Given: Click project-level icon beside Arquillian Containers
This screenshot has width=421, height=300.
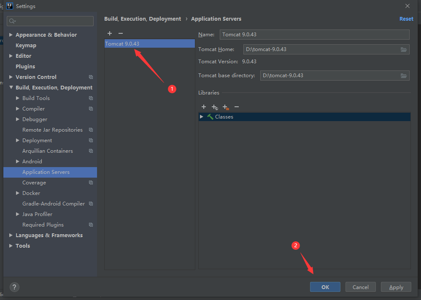Looking at the screenshot, I should [x=91, y=151].
